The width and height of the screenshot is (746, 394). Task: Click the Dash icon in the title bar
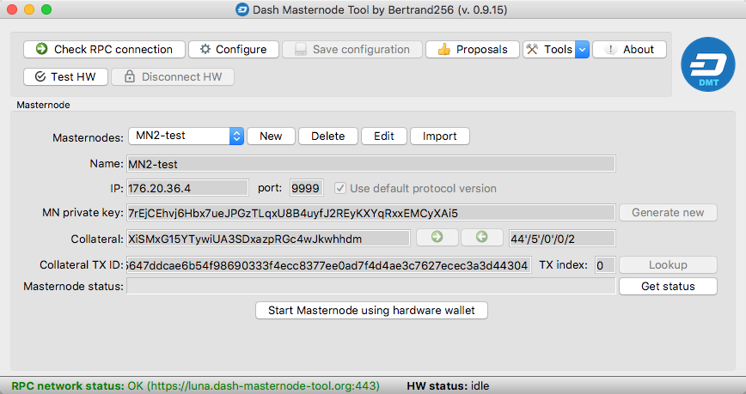(242, 9)
